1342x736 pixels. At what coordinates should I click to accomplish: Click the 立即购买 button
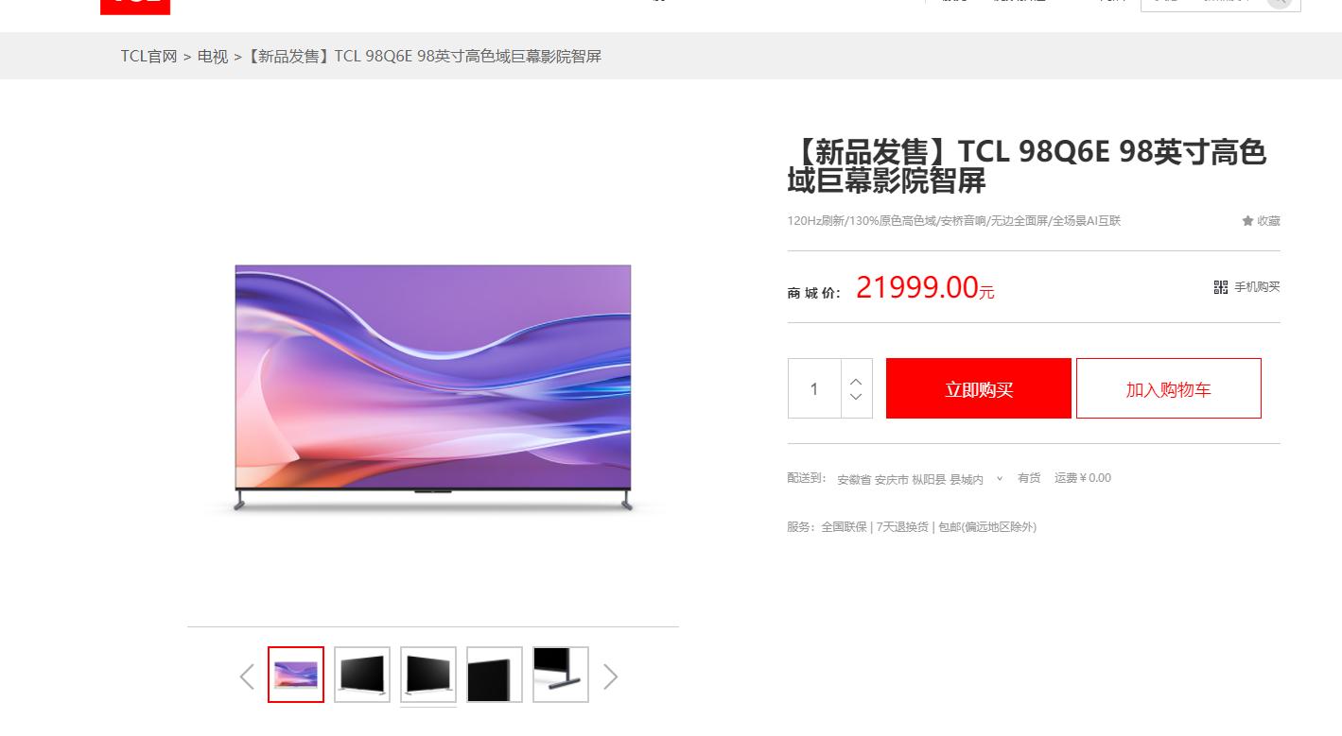[979, 388]
